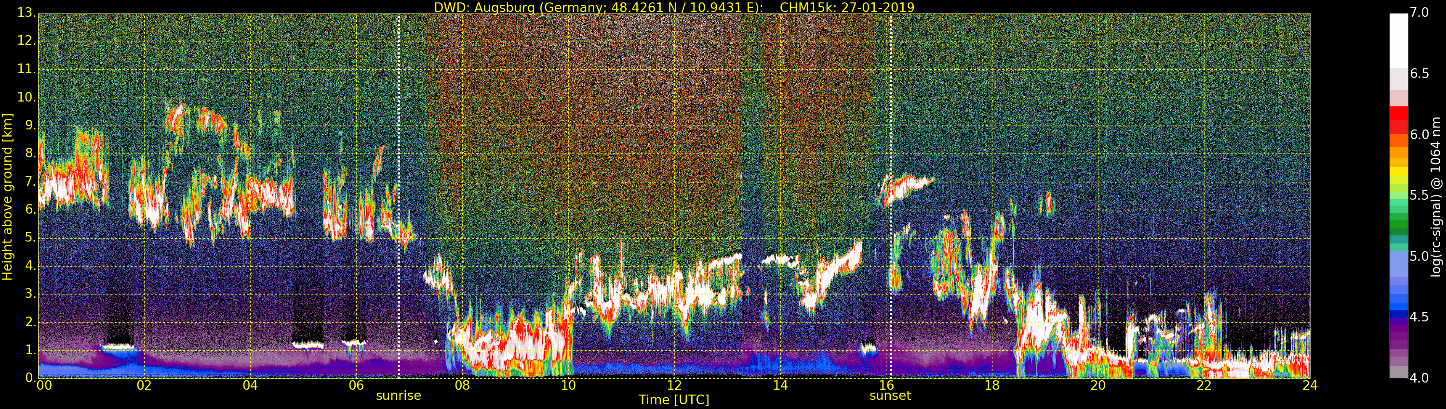Click the 'CHM15k: 27-01-2019' title text
Viewport: 1446px width, 409px height.
point(847,7)
